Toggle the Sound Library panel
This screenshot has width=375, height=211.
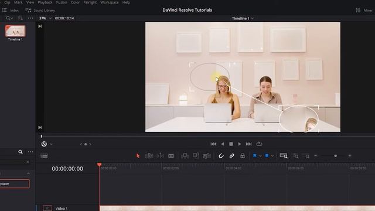40,11
